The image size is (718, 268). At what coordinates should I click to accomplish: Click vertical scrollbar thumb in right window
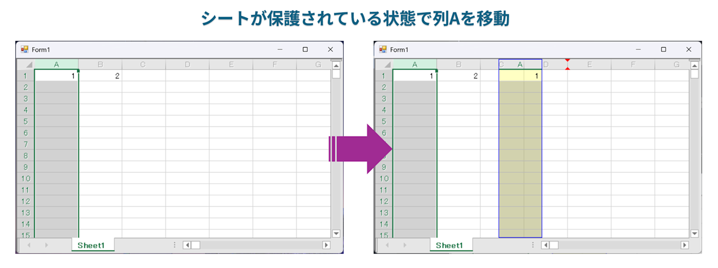click(694, 74)
